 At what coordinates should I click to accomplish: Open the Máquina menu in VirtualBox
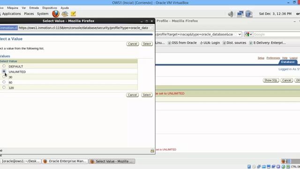[x=13, y=8]
